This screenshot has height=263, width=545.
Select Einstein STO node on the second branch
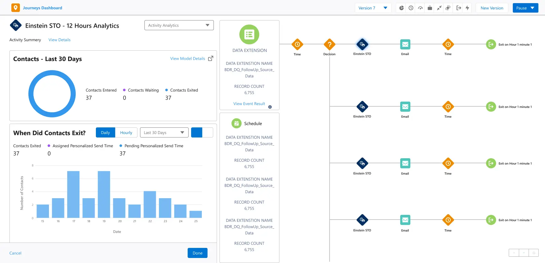(362, 107)
